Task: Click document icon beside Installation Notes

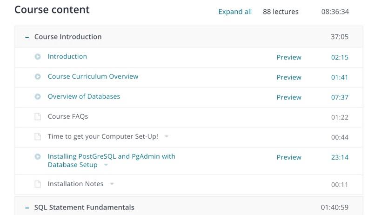Action: click(38, 184)
